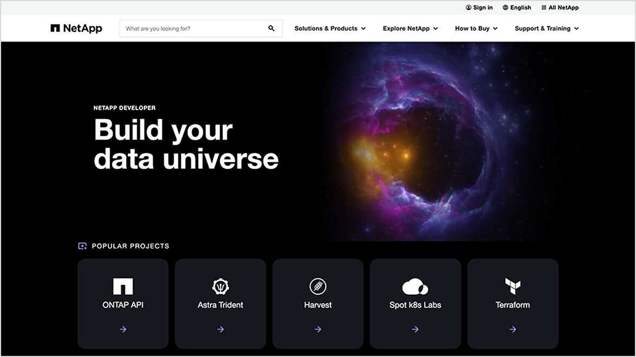Click the All NetApp grid icon
Viewport: 636px width, 357px height.
pyautogui.click(x=544, y=7)
